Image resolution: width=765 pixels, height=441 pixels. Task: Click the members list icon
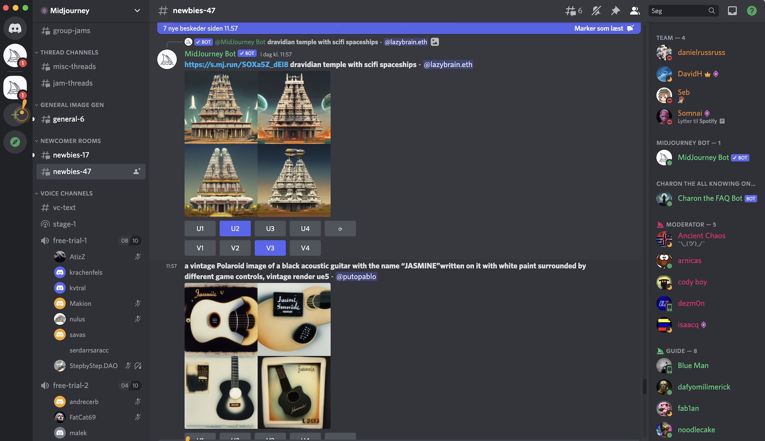pyautogui.click(x=634, y=10)
